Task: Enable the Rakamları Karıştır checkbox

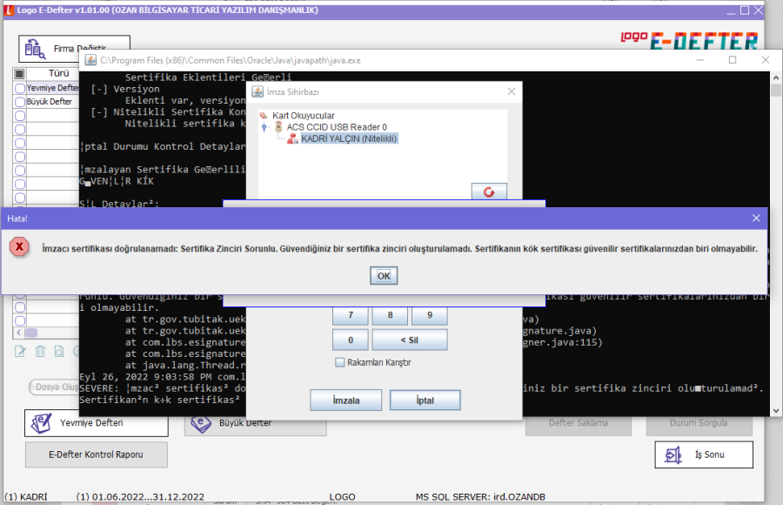Action: pos(340,362)
